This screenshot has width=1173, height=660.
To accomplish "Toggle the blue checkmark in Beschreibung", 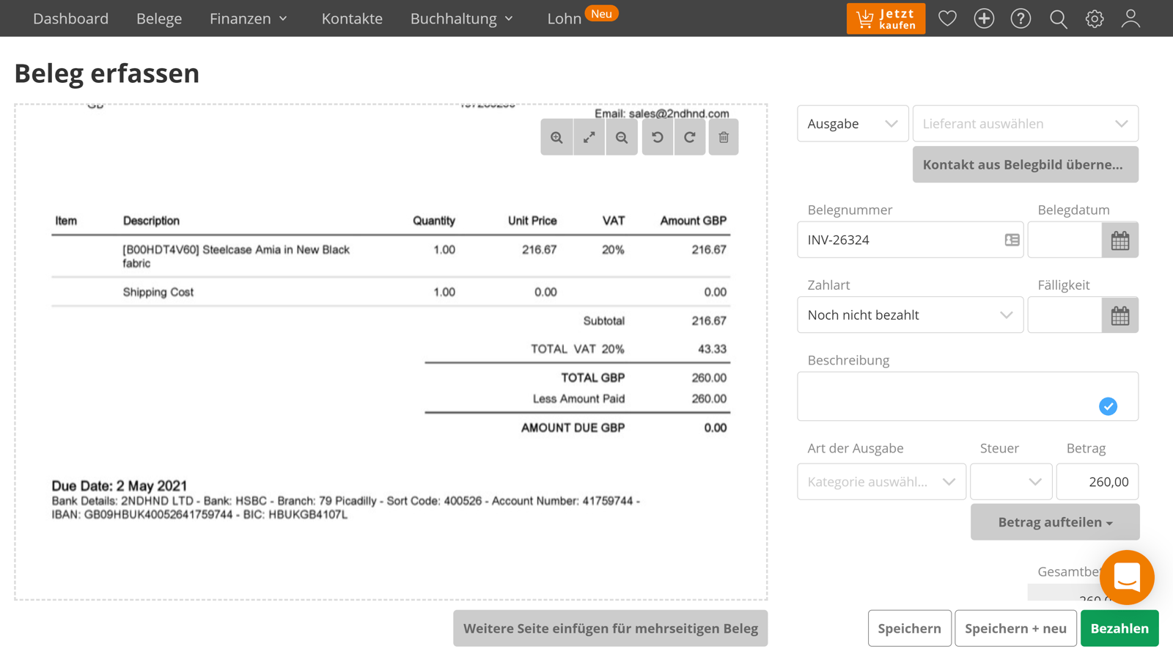I will click(x=1108, y=406).
